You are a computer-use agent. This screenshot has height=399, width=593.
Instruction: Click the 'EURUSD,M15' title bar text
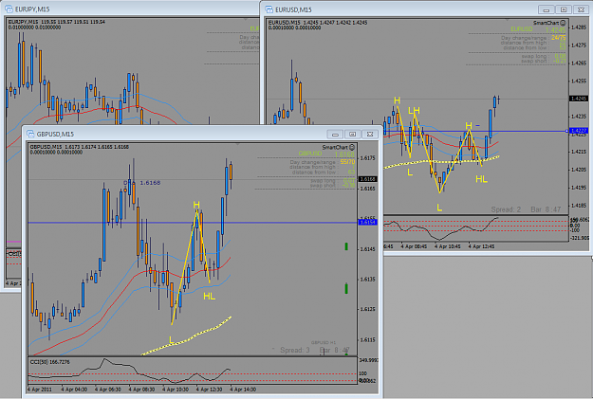coord(293,9)
